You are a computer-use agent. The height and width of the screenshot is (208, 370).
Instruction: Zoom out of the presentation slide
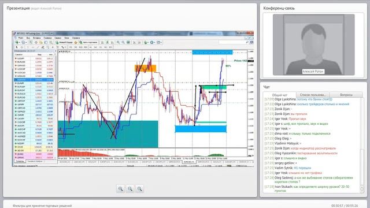[x=130, y=189]
